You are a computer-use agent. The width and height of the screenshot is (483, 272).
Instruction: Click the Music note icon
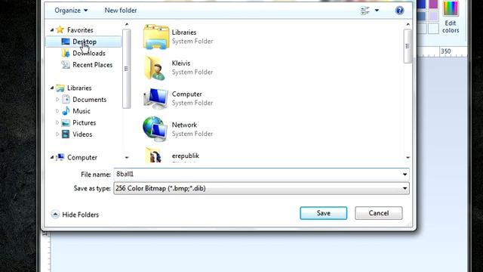point(66,111)
